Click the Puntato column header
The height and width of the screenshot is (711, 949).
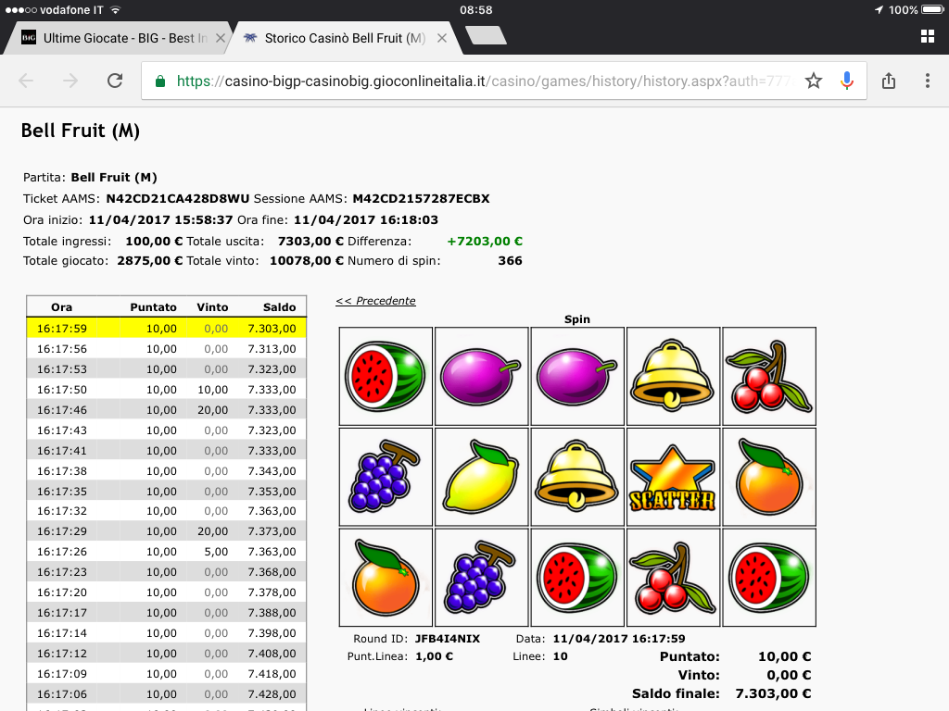(x=153, y=307)
